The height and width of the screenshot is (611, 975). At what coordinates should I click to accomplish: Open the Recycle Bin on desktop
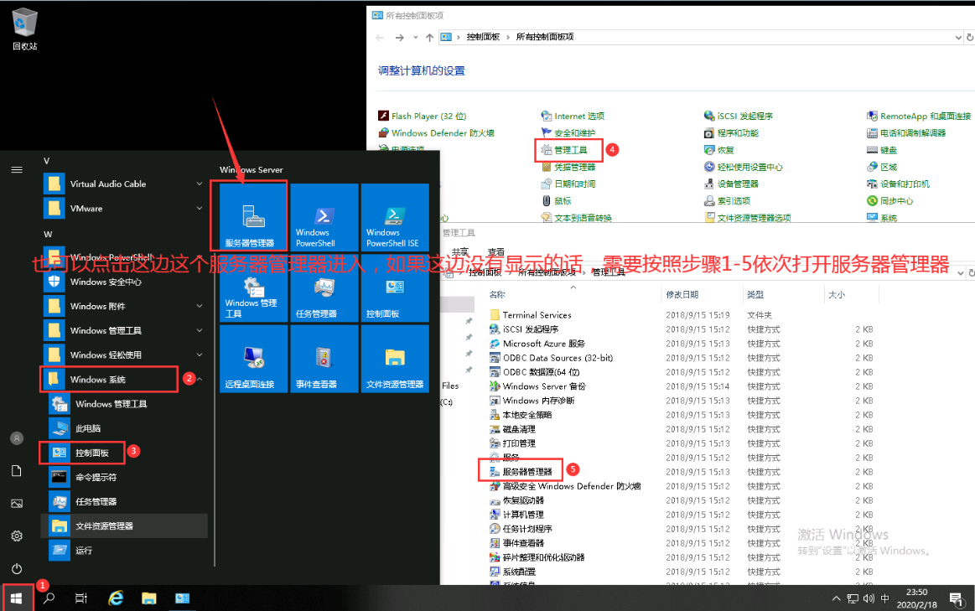[25, 28]
